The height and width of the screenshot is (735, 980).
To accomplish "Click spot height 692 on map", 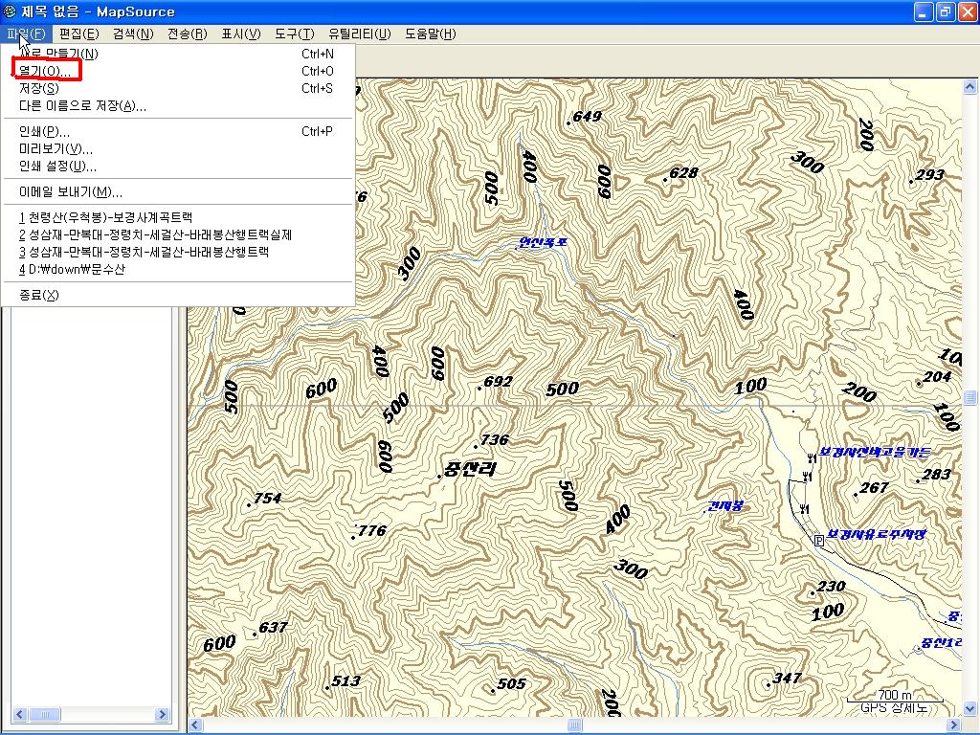I will (x=498, y=381).
